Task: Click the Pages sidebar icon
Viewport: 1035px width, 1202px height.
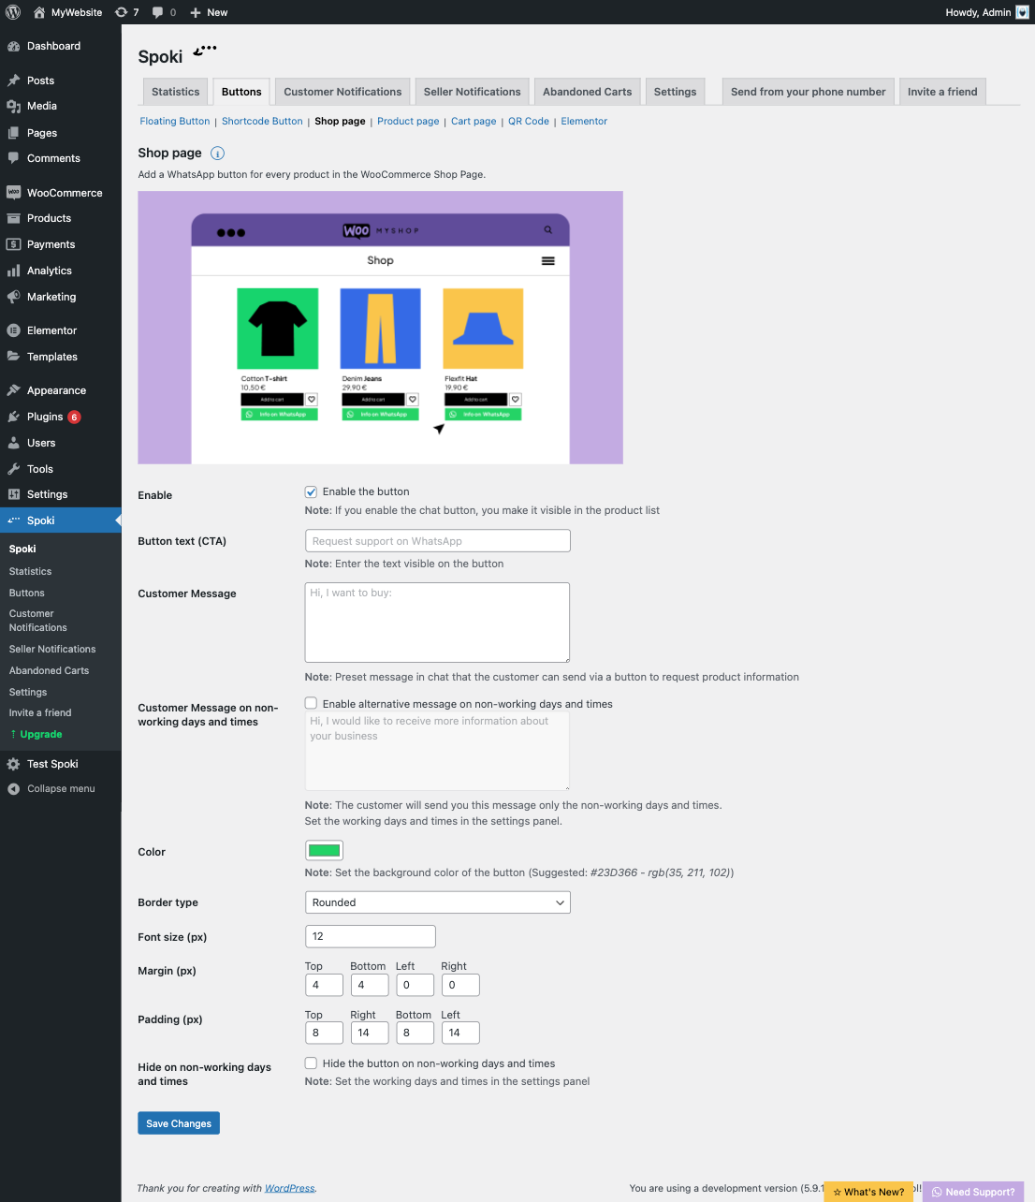Action: pyautogui.click(x=13, y=133)
